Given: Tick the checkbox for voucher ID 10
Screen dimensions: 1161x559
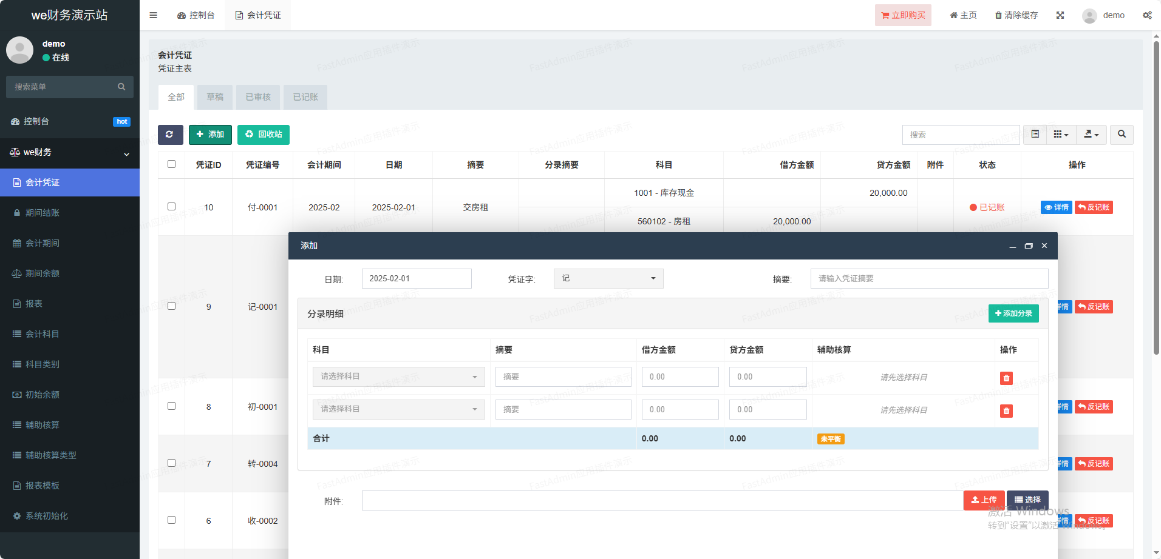Looking at the screenshot, I should point(172,207).
